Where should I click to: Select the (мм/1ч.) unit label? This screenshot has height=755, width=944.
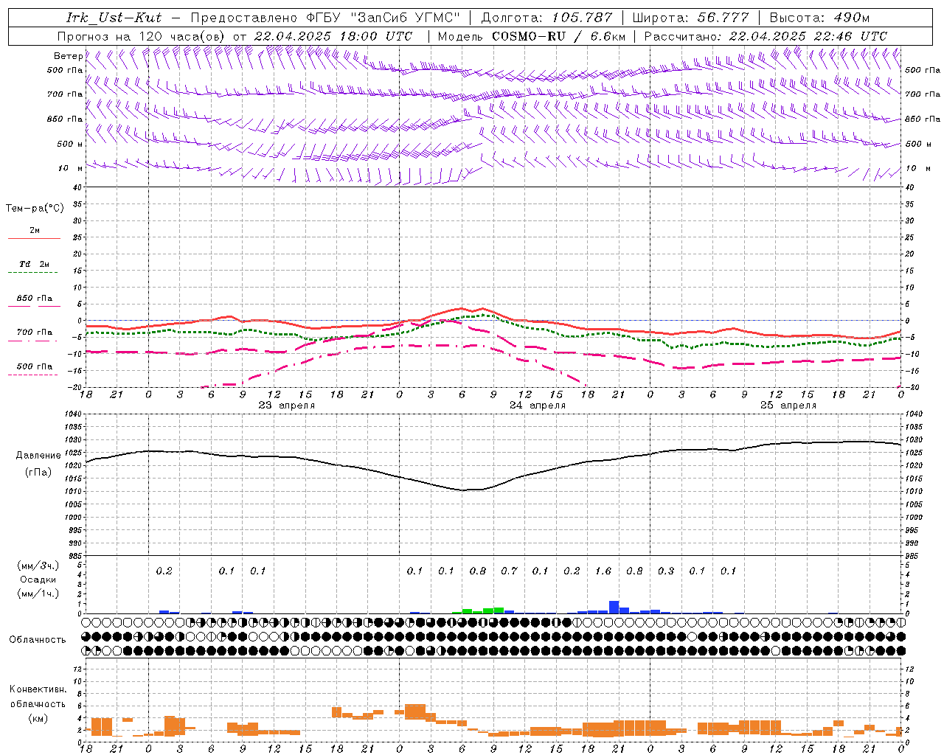[x=38, y=594]
